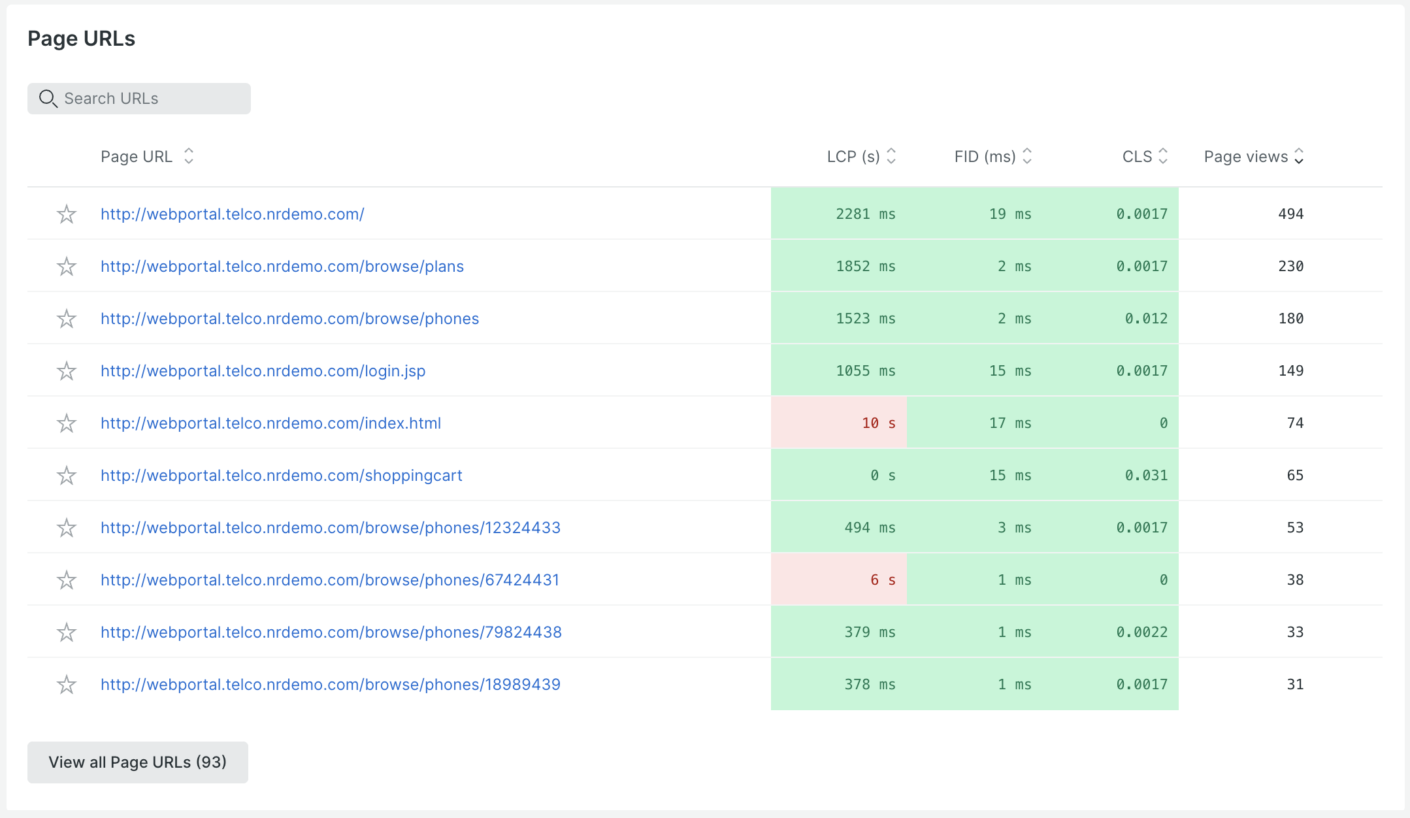Star the browse/phones/12324433 page
This screenshot has height=818, width=1410.
tap(67, 528)
